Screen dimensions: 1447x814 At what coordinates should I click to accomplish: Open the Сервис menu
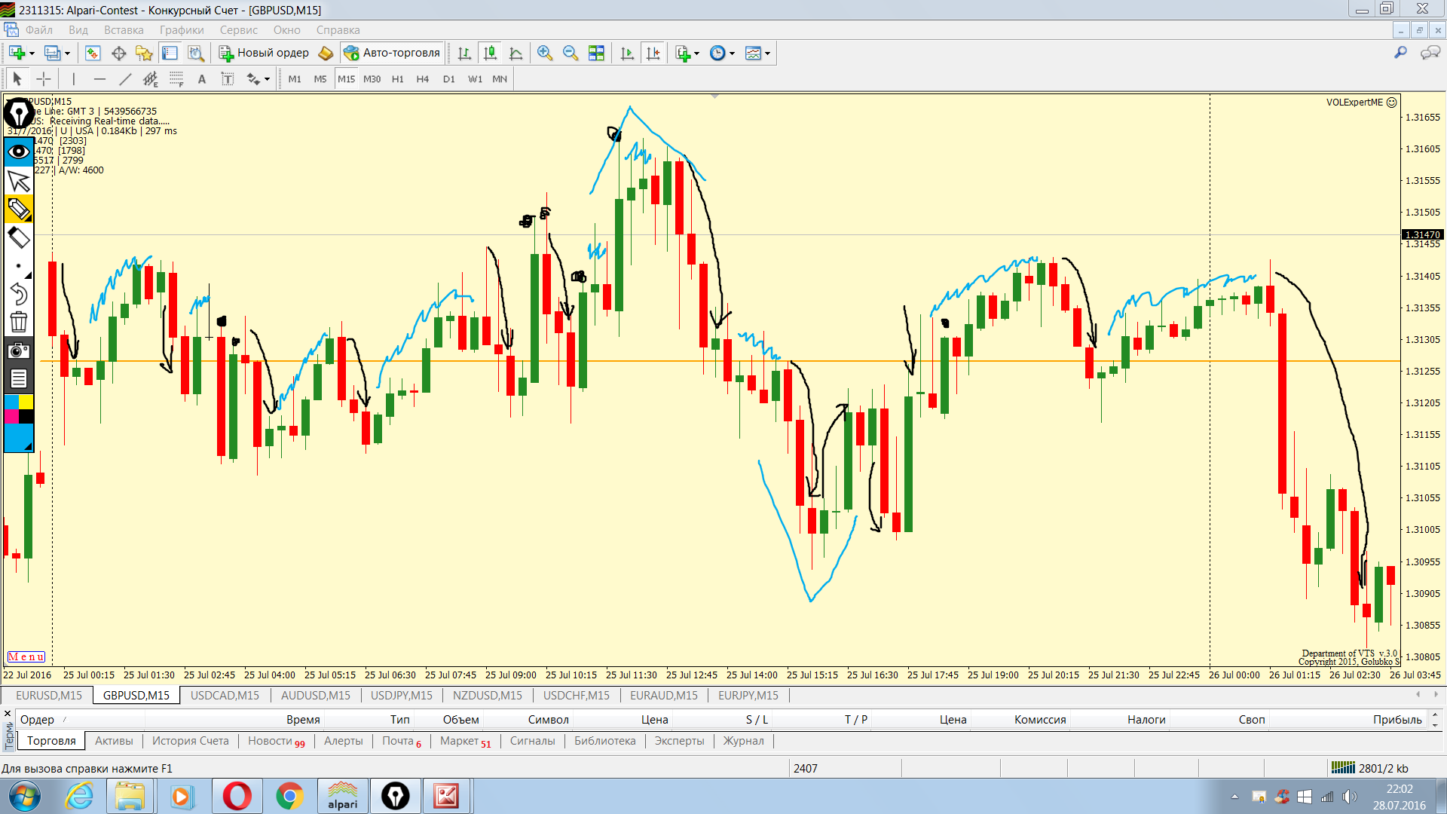tap(238, 30)
